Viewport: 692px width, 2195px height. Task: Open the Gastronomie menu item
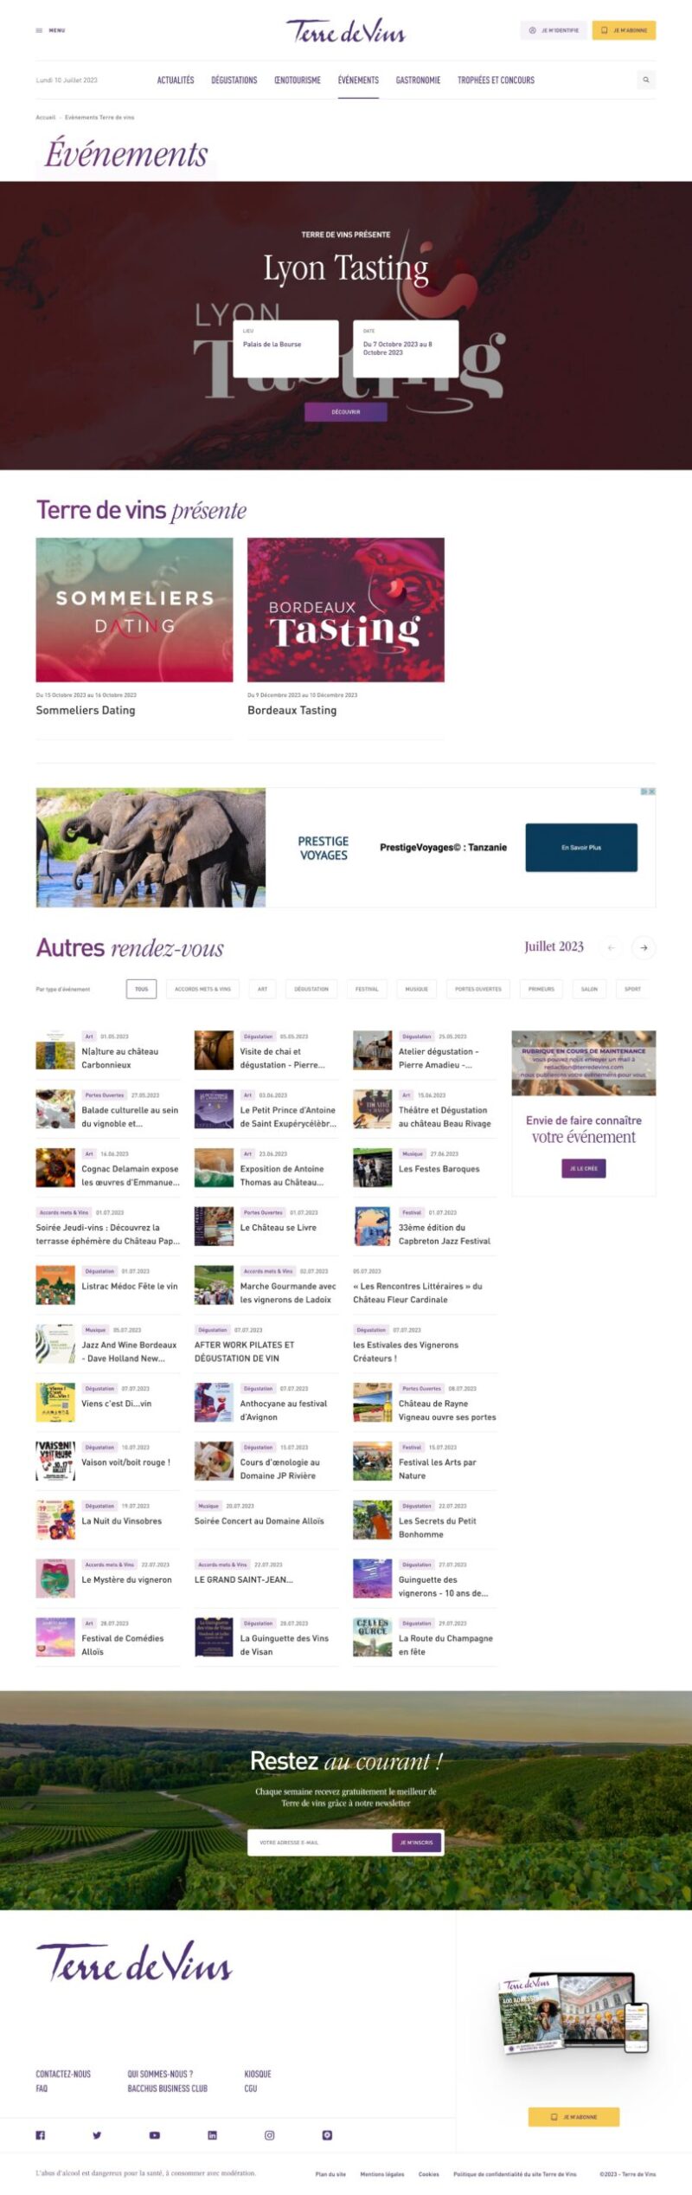point(419,81)
